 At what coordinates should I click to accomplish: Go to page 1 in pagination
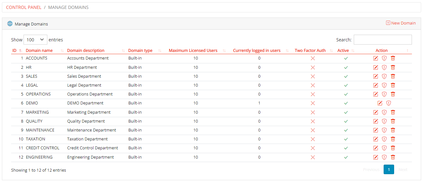pos(389,169)
